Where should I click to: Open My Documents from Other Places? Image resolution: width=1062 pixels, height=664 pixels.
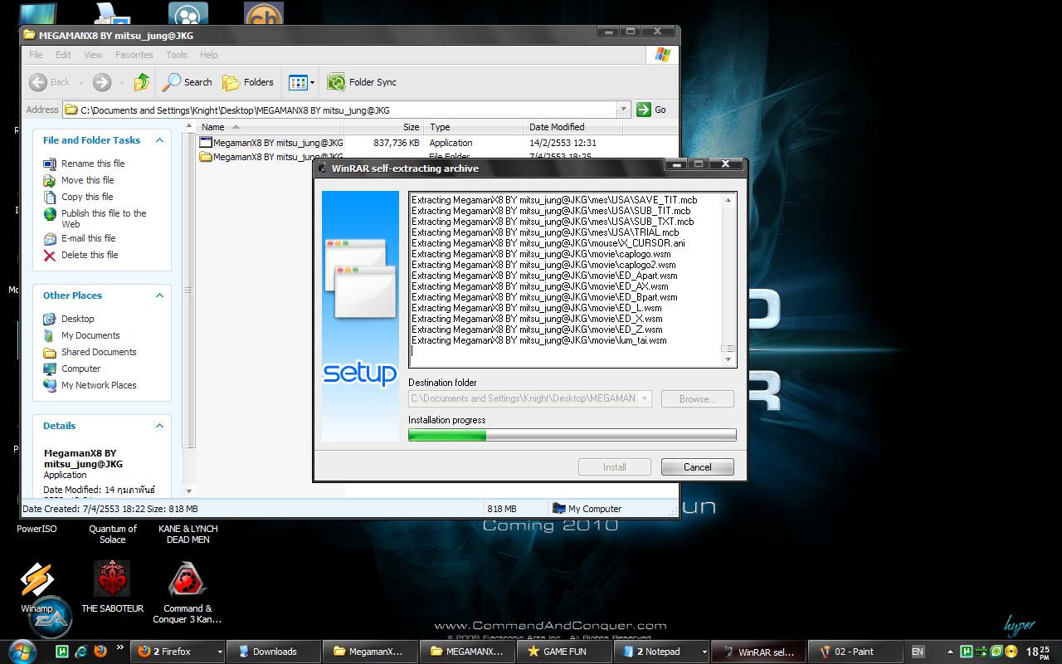coord(90,335)
